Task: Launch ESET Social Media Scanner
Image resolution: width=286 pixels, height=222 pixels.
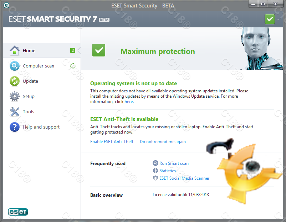Action: click(x=184, y=178)
